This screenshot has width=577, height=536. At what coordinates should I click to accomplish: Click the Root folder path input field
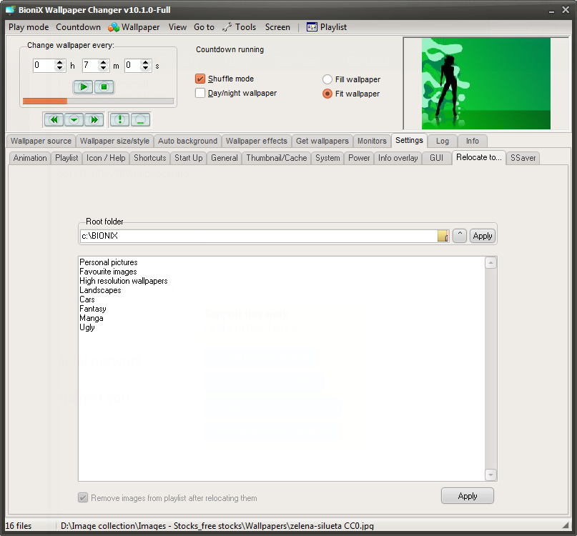[x=259, y=236]
